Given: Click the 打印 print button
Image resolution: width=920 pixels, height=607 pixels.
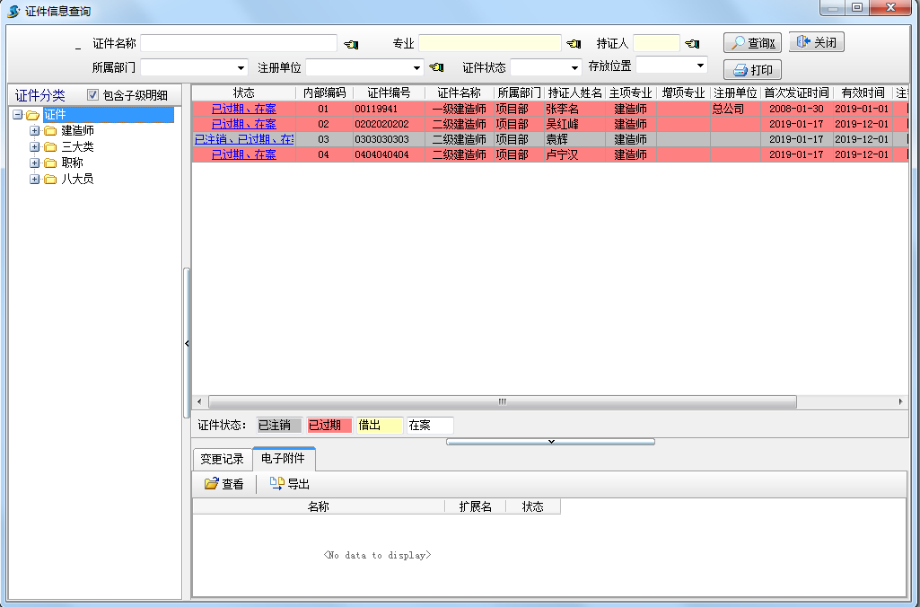Looking at the screenshot, I should tap(752, 70).
